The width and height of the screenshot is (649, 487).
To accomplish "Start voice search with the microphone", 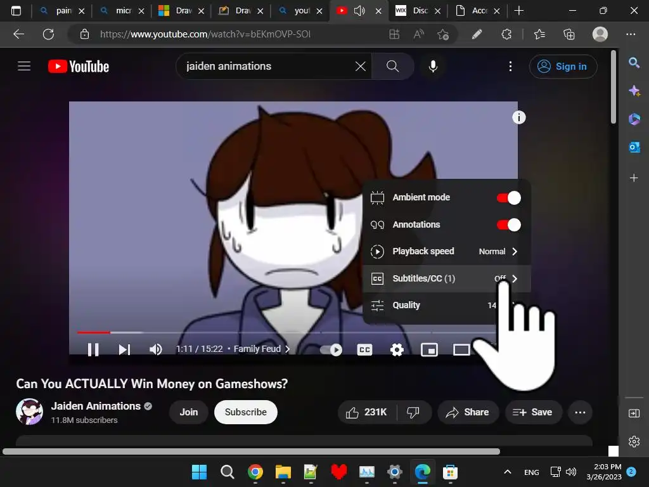I will (x=433, y=66).
